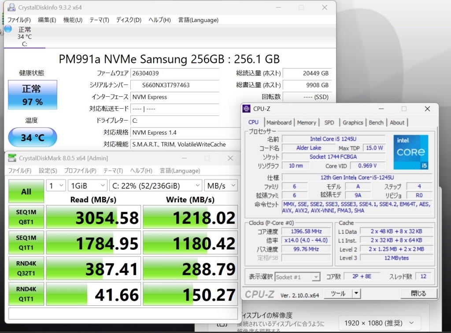Click the CrystalDiskMark title bar app icon
451x333 pixels.
click(x=12, y=158)
